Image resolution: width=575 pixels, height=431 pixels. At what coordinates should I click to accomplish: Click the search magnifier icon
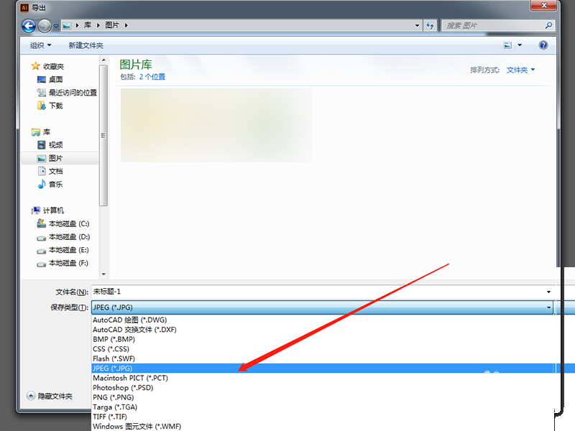(x=548, y=25)
